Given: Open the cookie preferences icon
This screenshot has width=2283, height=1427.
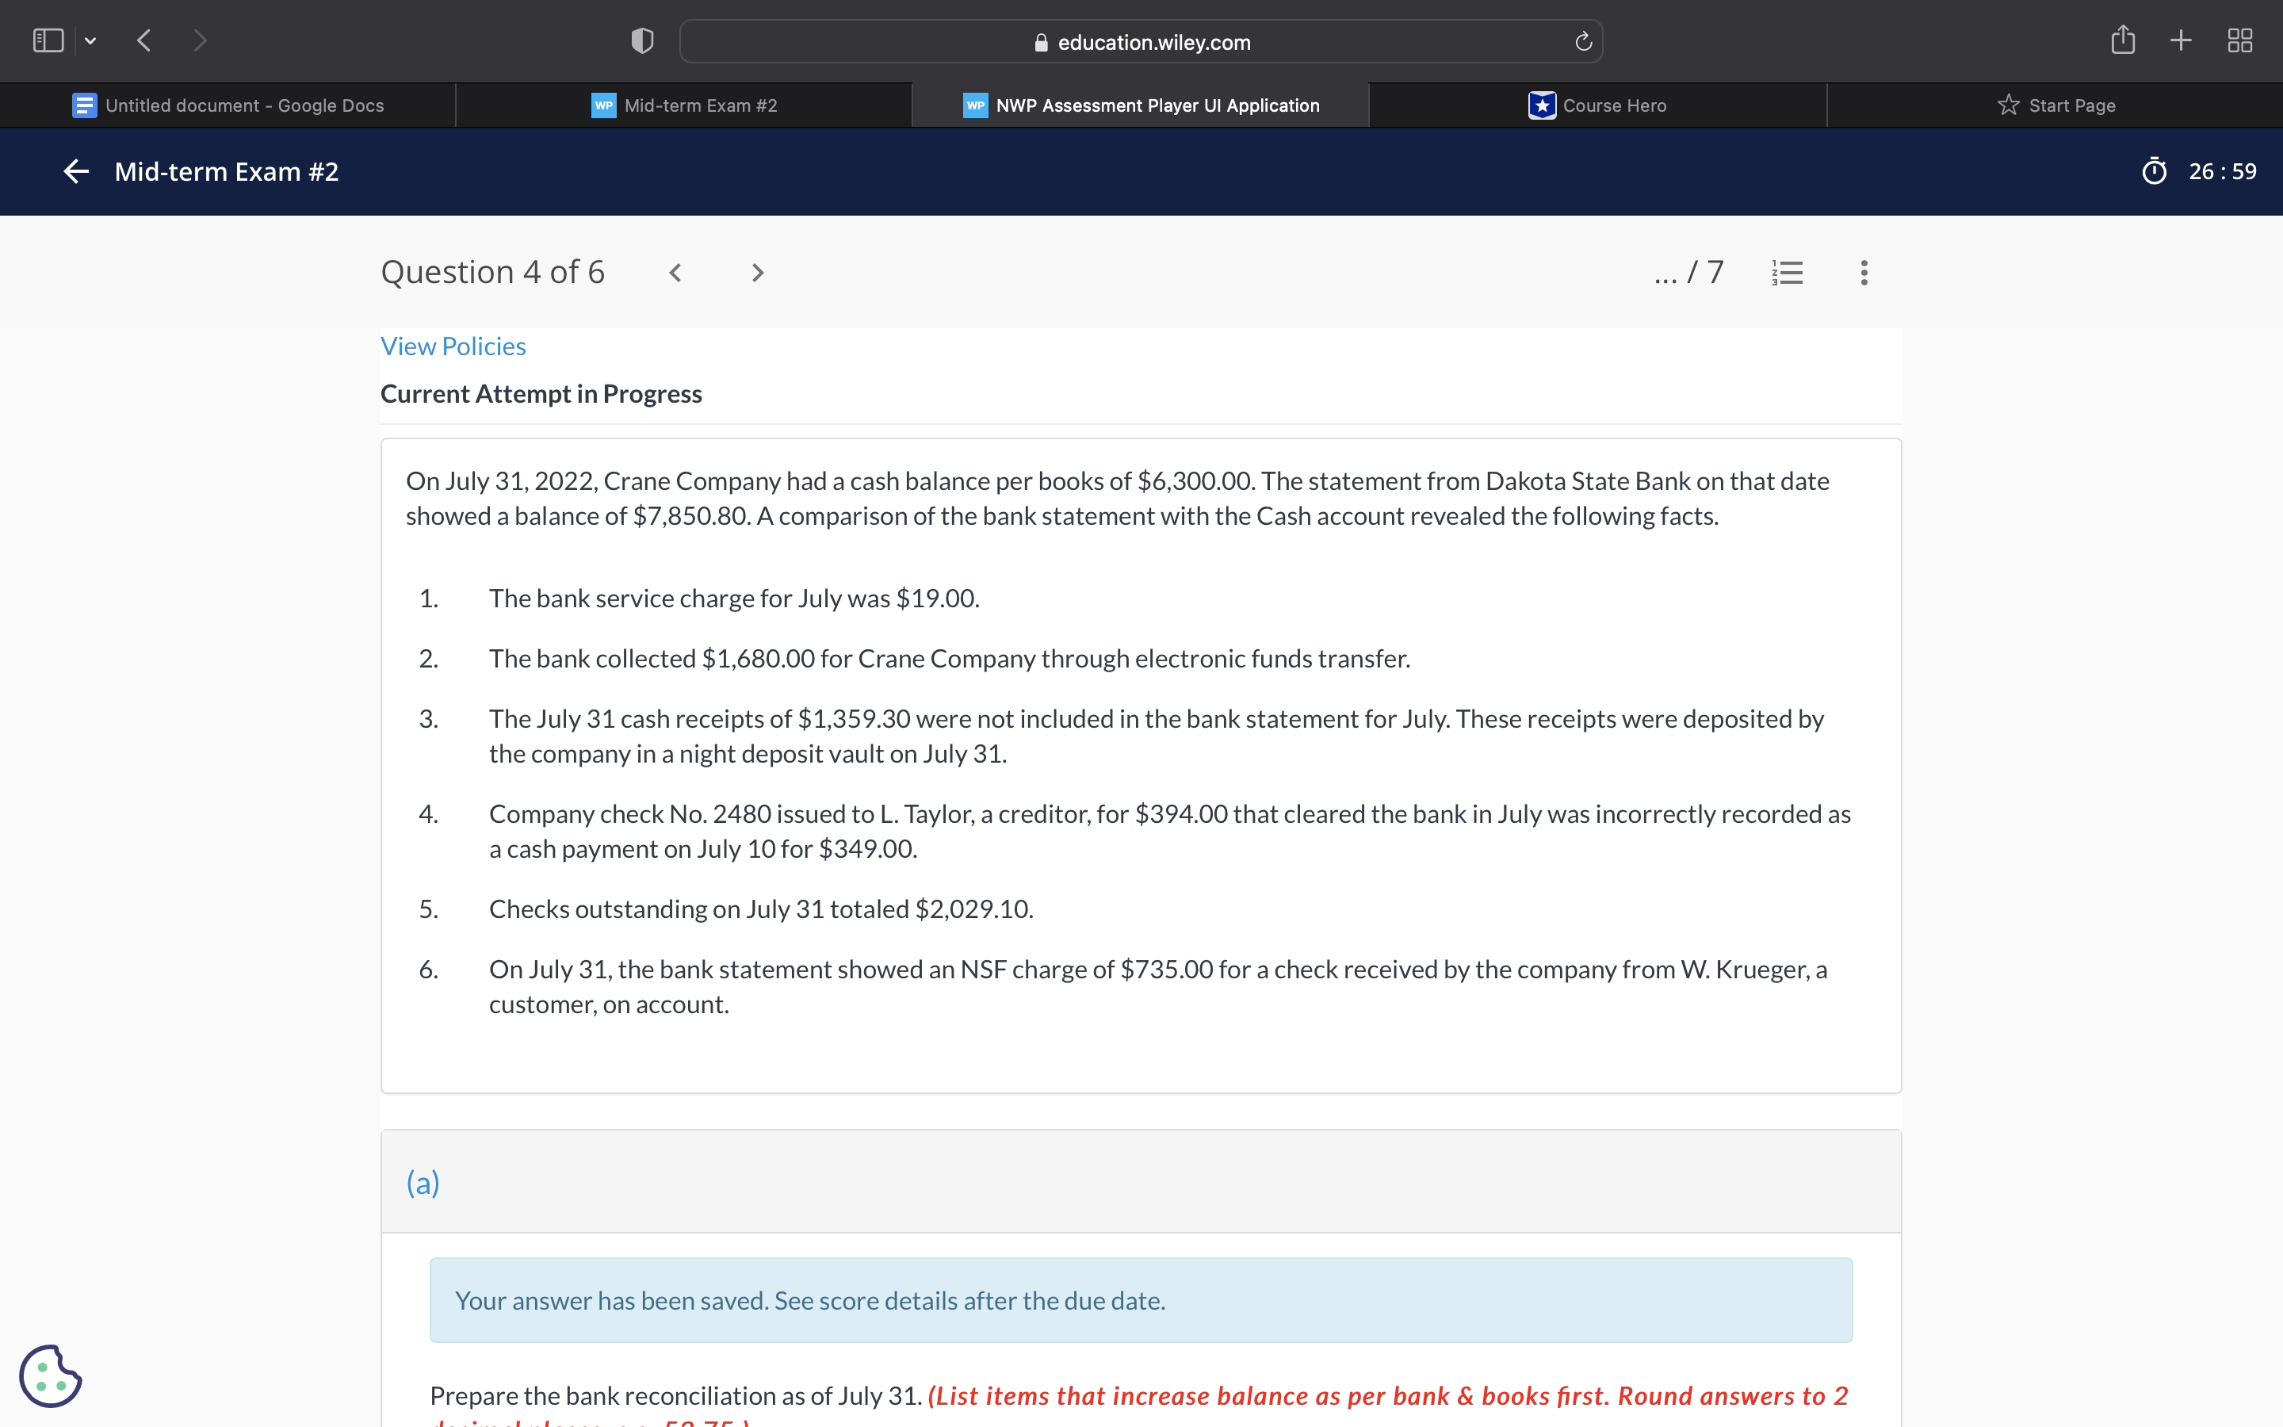Looking at the screenshot, I should pyautogui.click(x=50, y=1376).
